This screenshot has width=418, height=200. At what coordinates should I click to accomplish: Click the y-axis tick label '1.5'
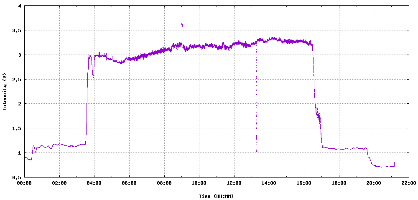[x=17, y=128]
